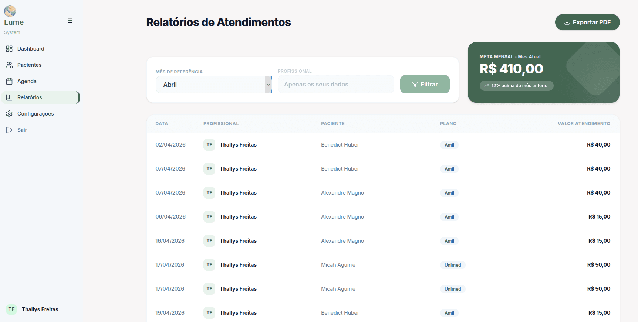Viewport: 638px width, 322px height.
Task: Click the Pacientes people icon
Action: click(x=9, y=65)
